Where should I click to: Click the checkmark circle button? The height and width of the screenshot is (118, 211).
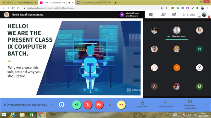tap(110, 105)
